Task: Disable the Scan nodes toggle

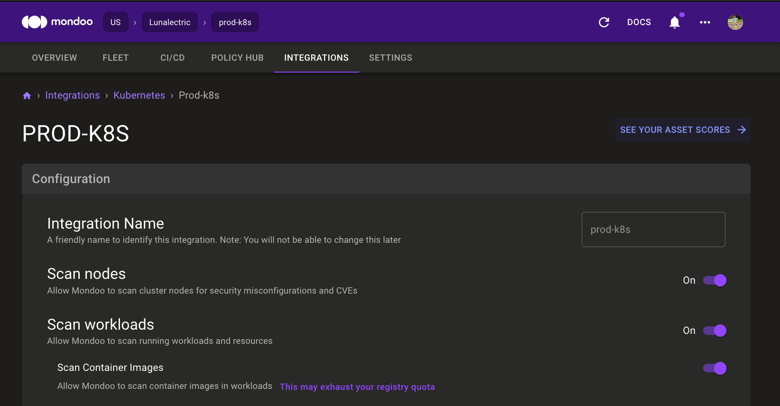Action: 715,280
